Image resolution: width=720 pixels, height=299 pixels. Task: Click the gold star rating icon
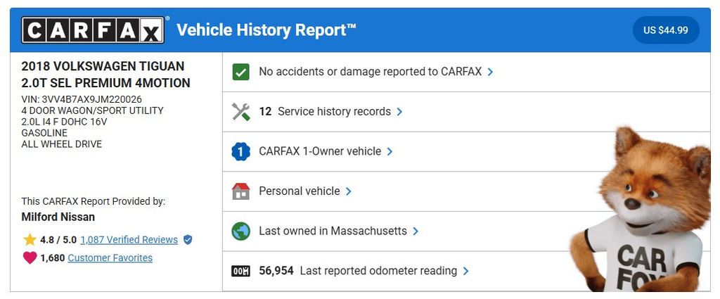(x=30, y=240)
